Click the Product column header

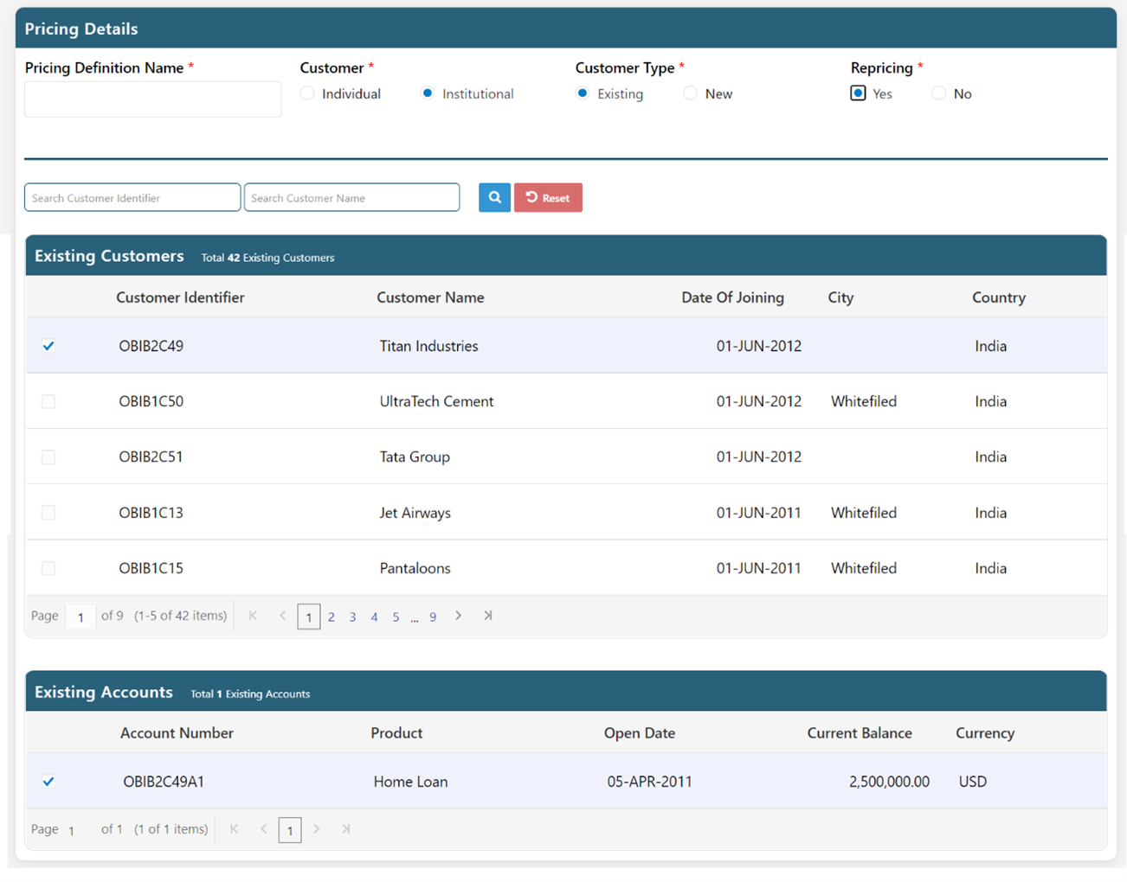396,733
